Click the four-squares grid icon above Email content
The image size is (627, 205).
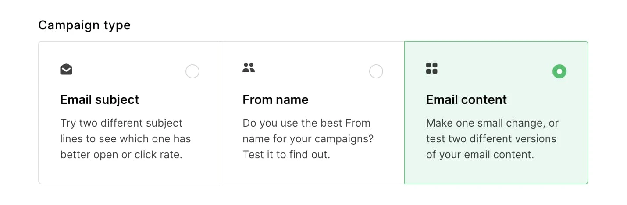tap(432, 68)
